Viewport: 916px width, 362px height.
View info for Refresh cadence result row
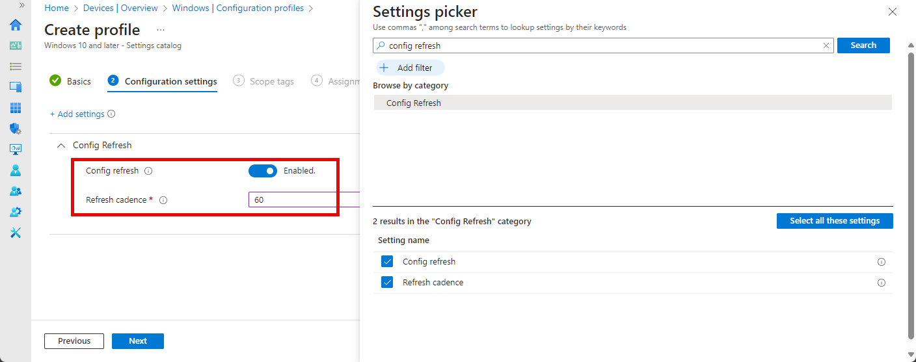(882, 283)
